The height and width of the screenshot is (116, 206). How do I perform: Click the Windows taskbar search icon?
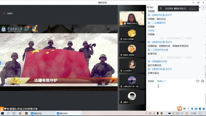[8, 113]
